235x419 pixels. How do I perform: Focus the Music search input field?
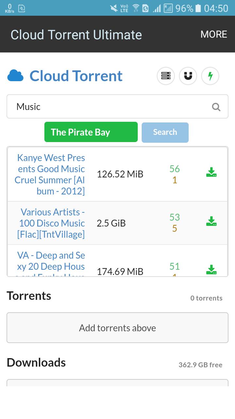click(x=117, y=106)
